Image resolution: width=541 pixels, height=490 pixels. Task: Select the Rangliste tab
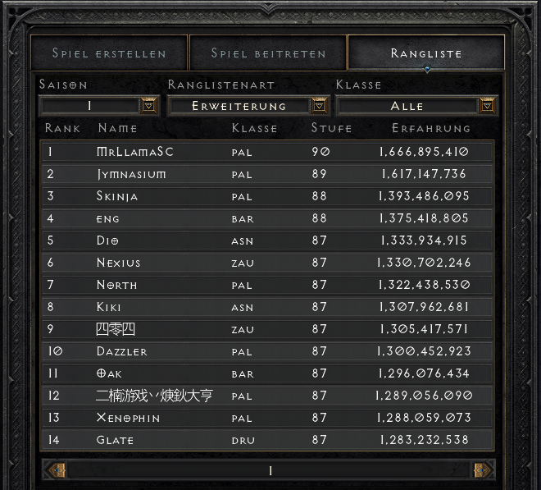[426, 53]
